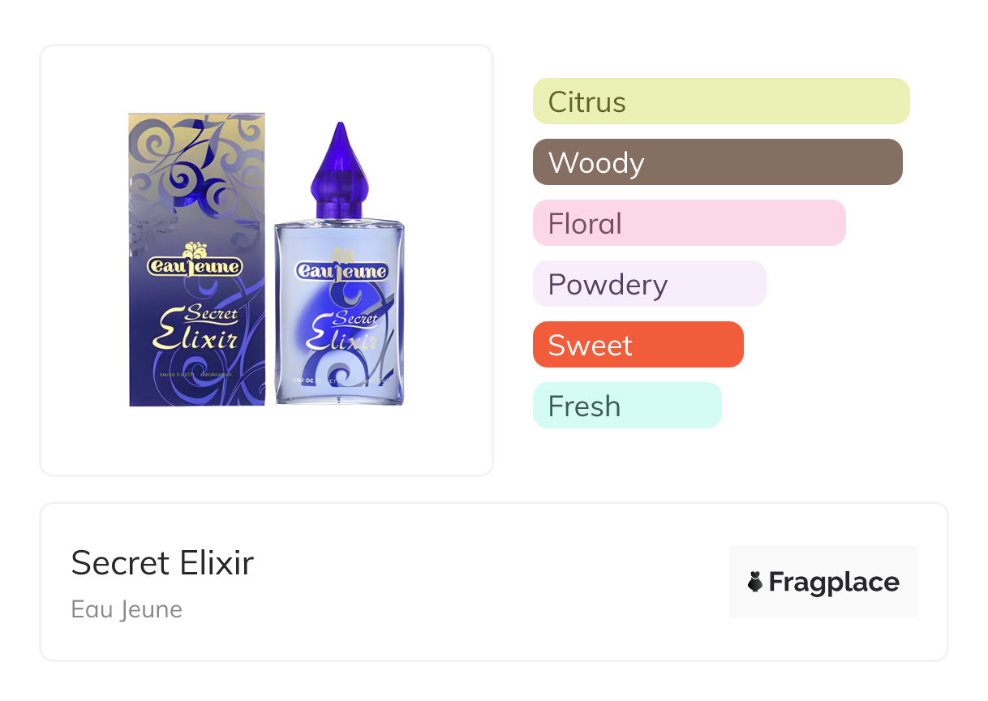Select the Sweet accord bar
The height and width of the screenshot is (701, 988).
tap(638, 345)
